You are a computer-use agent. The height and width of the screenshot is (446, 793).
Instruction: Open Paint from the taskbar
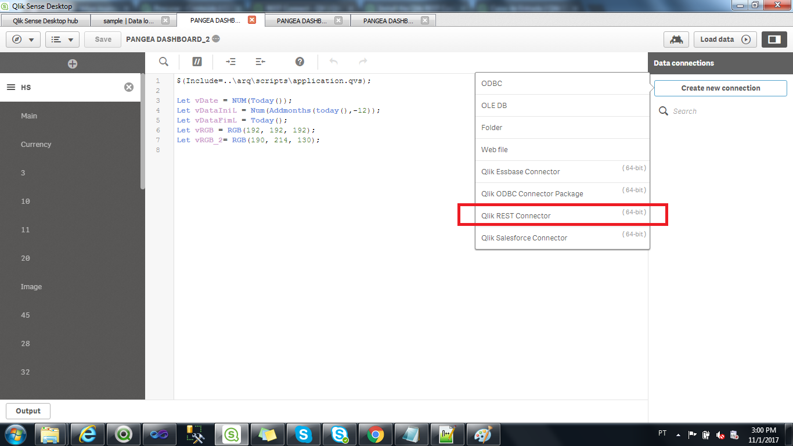484,434
